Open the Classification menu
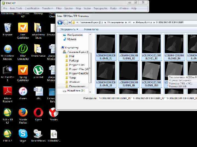 pos(32,8)
